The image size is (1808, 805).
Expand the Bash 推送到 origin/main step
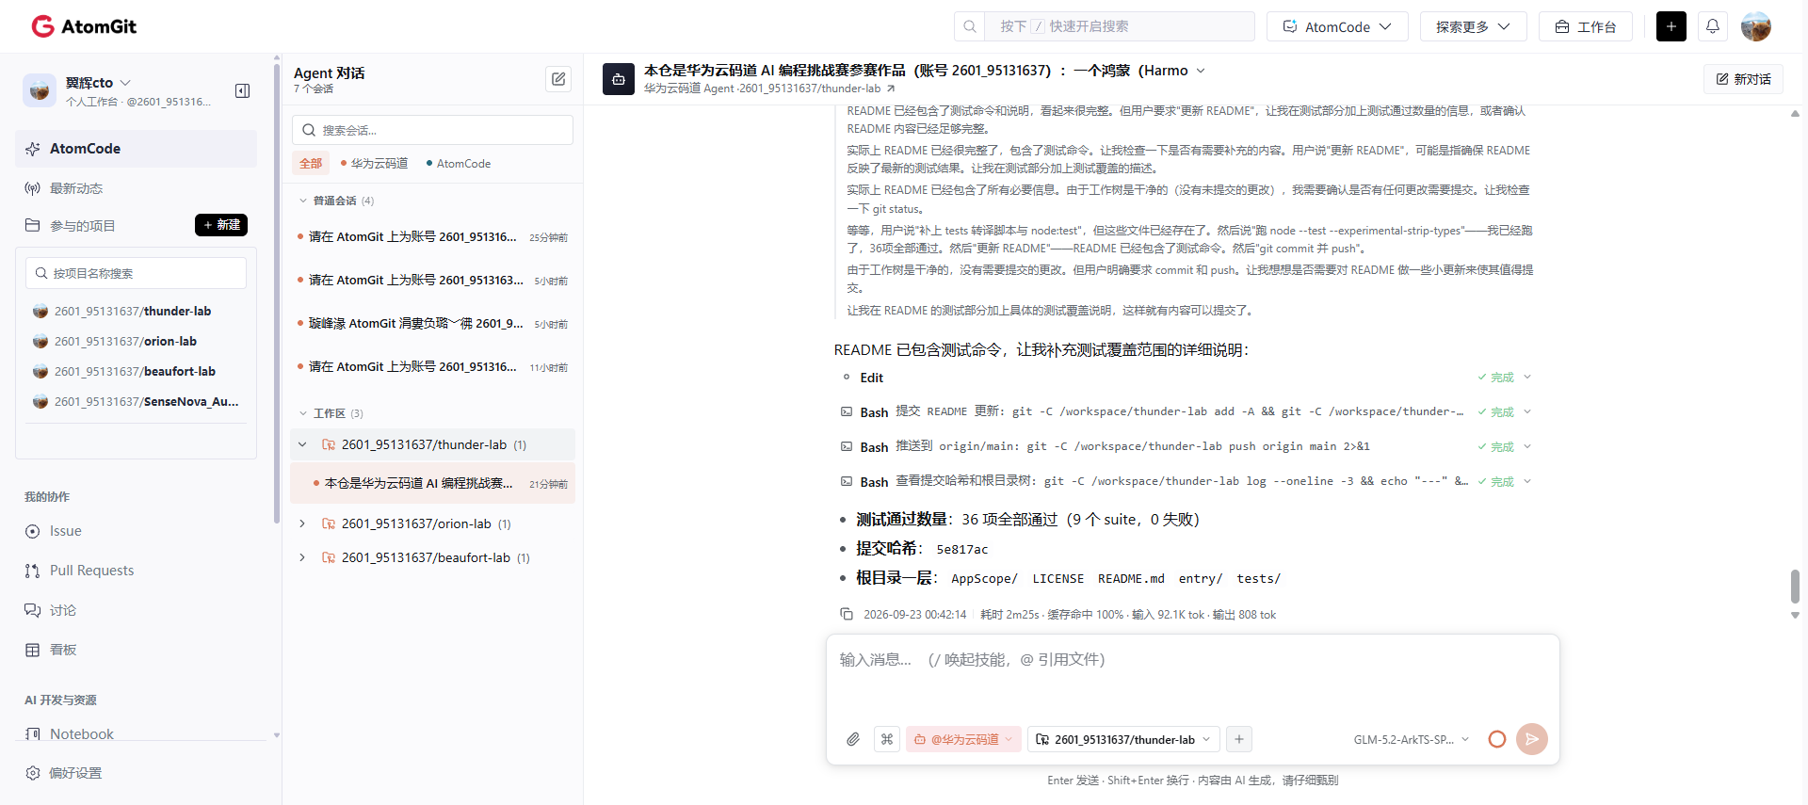click(x=1527, y=446)
